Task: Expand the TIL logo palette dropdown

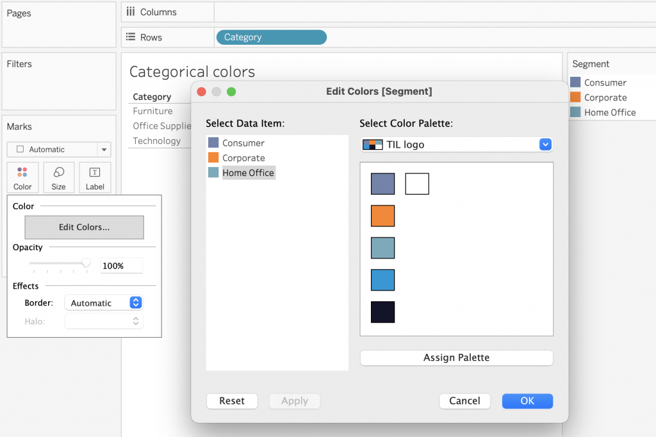Action: pos(545,145)
